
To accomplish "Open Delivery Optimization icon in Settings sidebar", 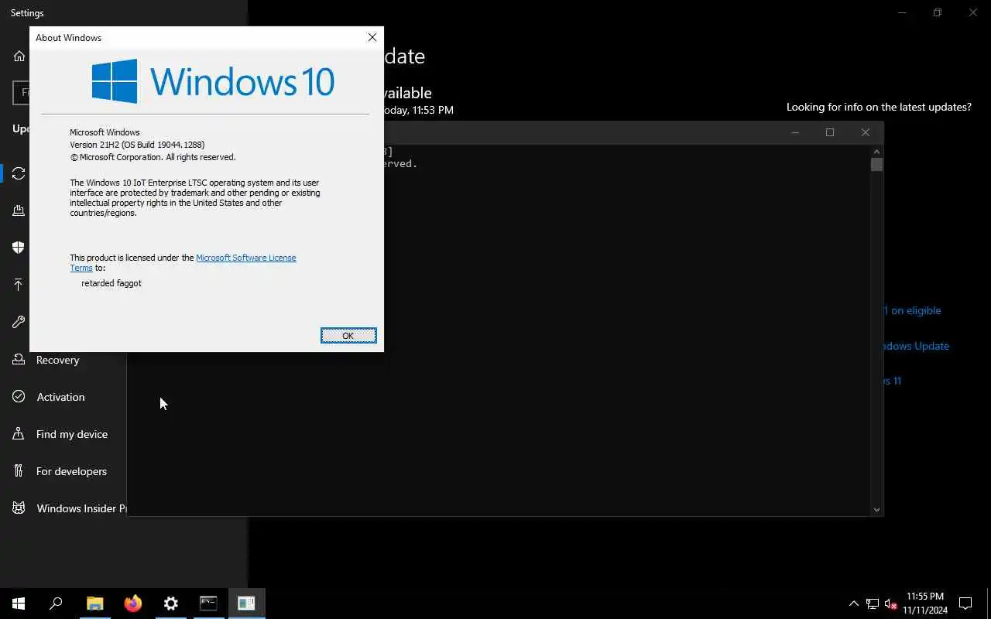I will [x=19, y=210].
